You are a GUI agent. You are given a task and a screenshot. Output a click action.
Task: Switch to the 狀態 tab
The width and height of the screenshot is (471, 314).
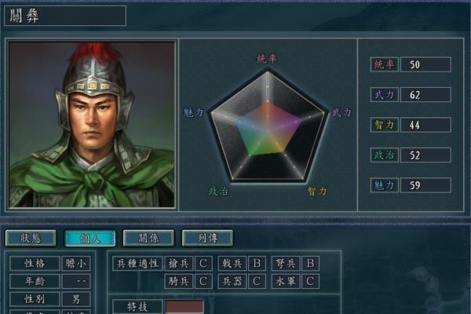[31, 239]
